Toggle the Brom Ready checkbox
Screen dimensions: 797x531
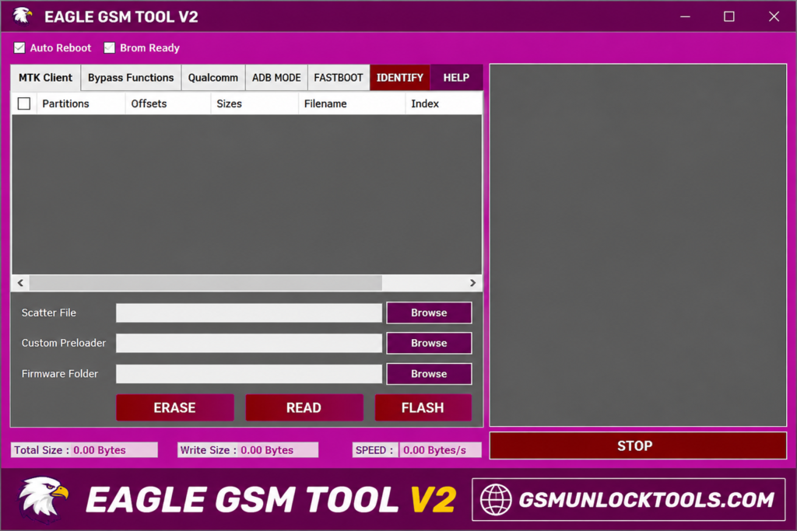109,47
